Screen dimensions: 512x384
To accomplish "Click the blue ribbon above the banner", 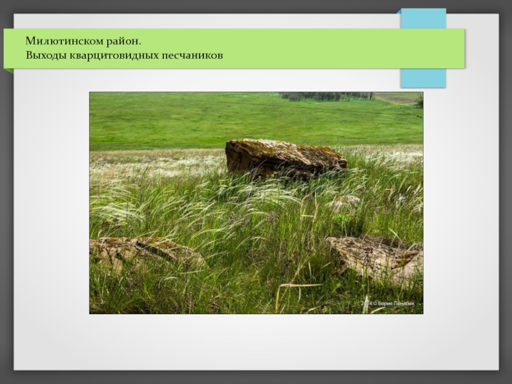I will pos(423,18).
